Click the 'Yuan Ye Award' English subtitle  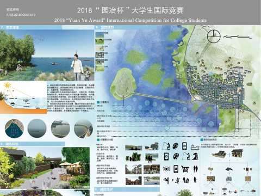[x=130, y=20]
